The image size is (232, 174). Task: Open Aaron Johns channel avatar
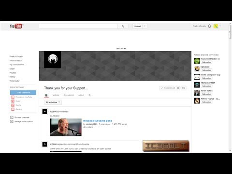(x=197, y=93)
